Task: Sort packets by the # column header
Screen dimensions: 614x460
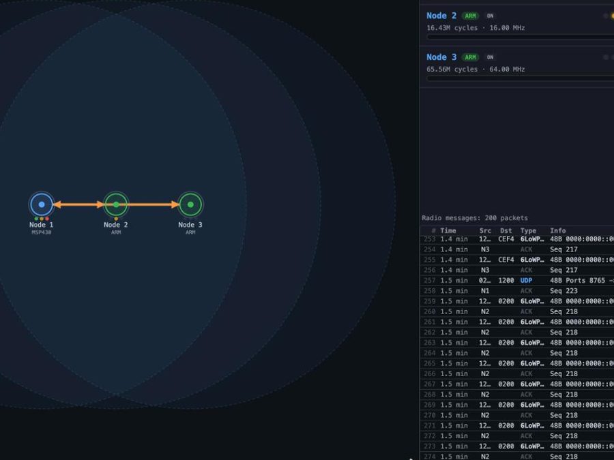Action: pos(433,230)
